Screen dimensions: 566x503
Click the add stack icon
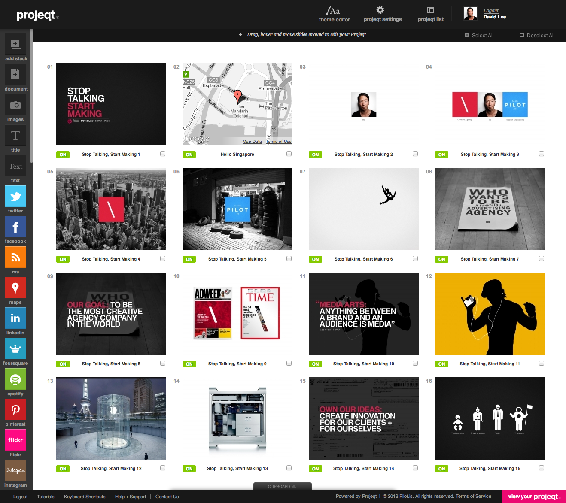(x=15, y=44)
